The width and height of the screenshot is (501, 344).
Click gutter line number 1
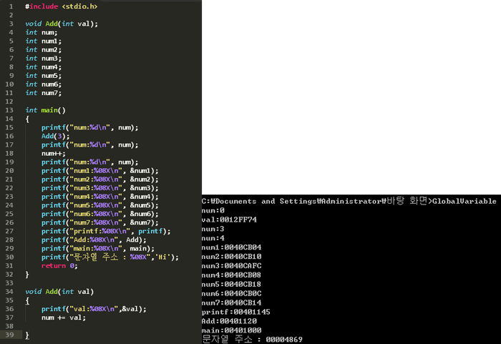pyautogui.click(x=11, y=6)
